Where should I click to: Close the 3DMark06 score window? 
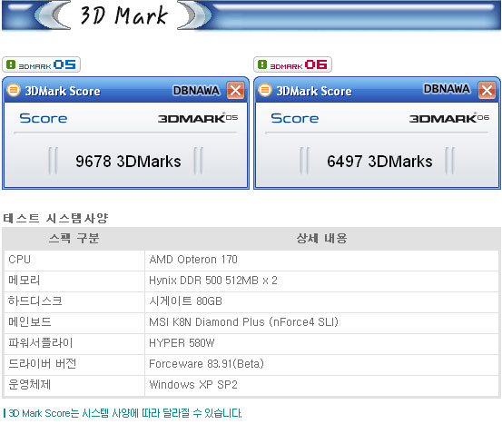[487, 90]
